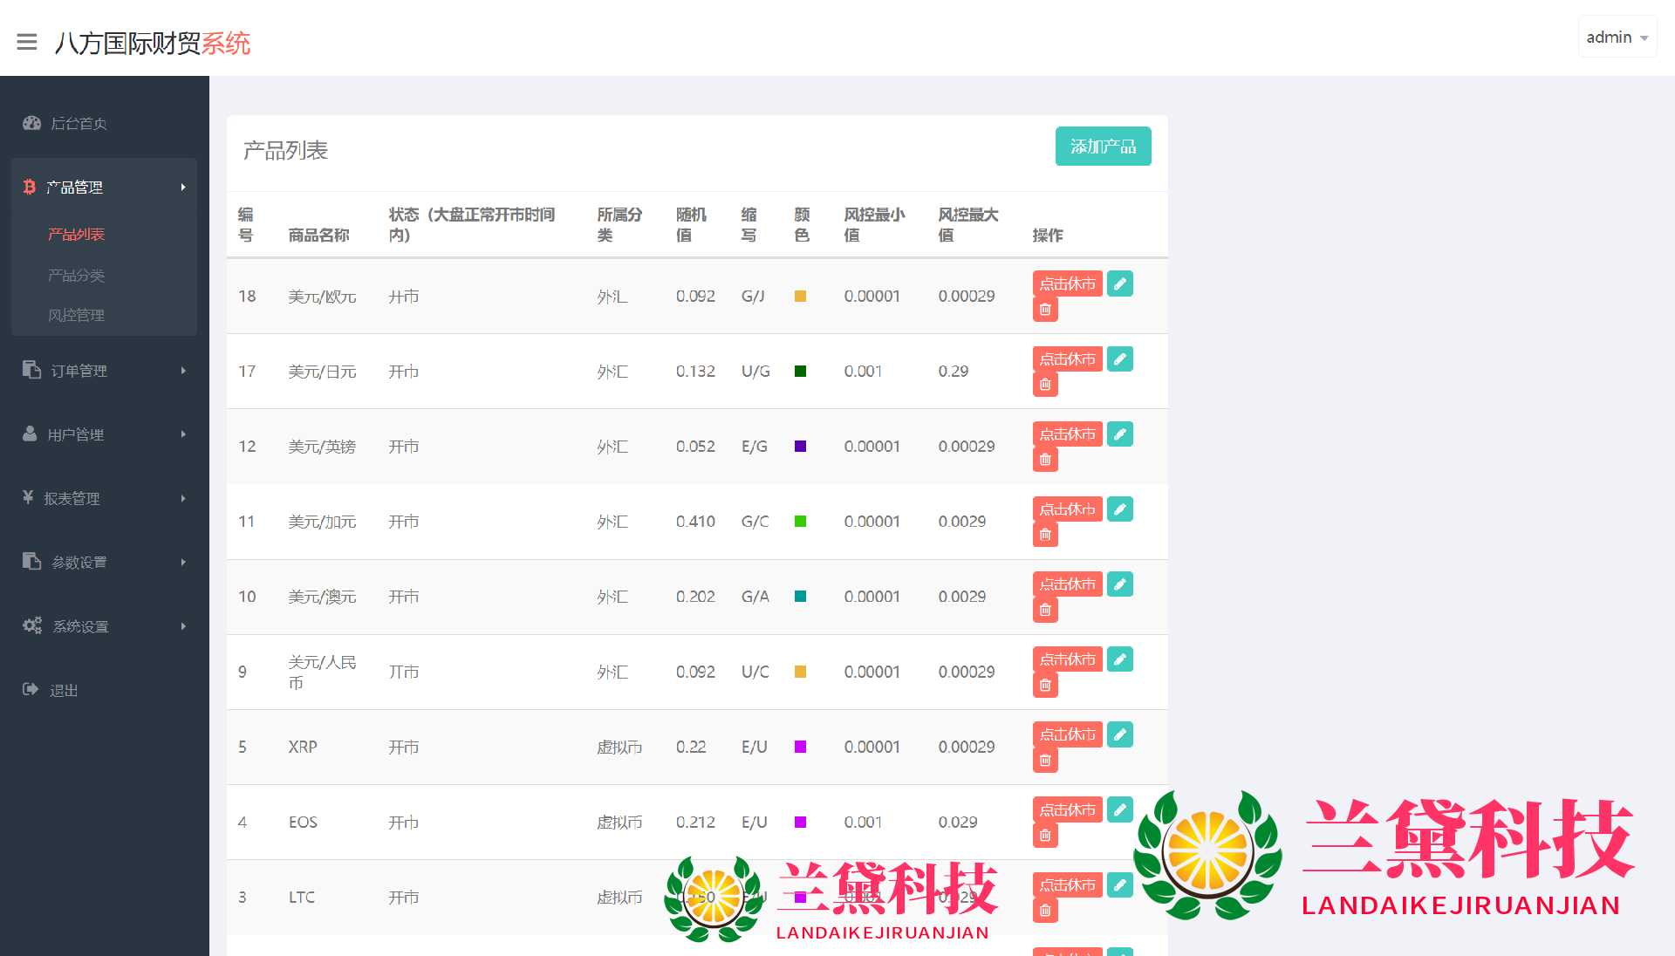The height and width of the screenshot is (956, 1675).
Task: Click the edit pencil icon for XRP
Action: [x=1120, y=734]
